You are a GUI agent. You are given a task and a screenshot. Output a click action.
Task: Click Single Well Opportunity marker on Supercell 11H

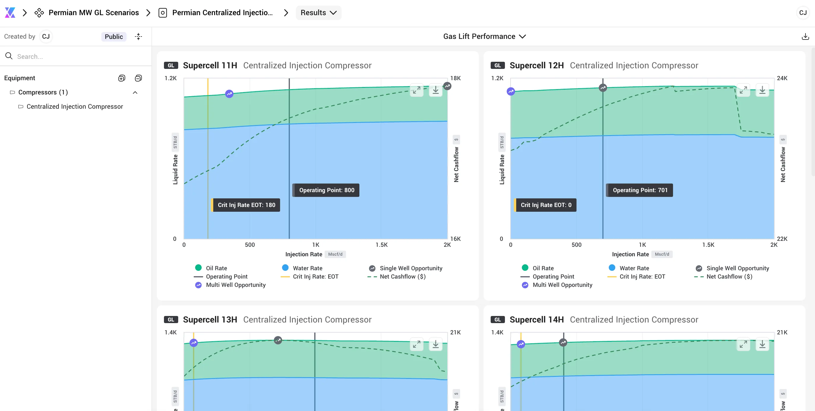pos(447,86)
